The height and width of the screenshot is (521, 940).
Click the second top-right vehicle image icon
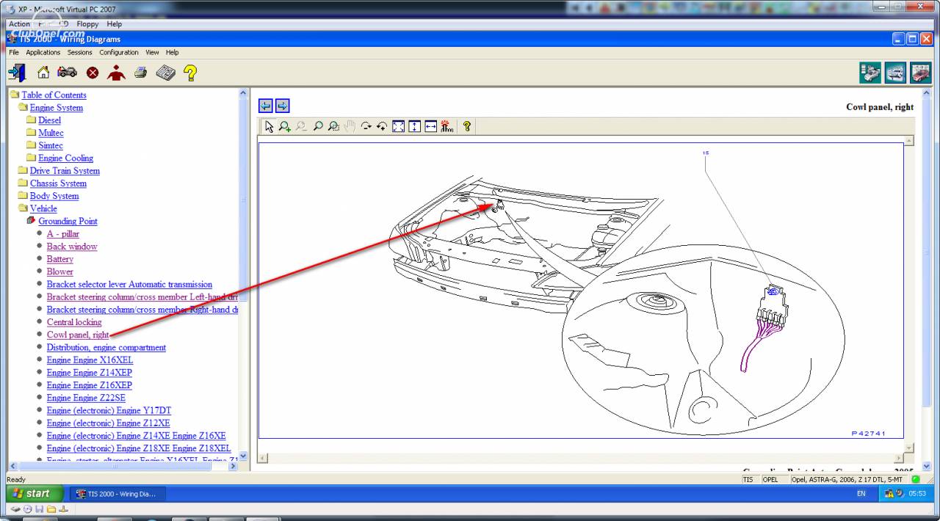pos(895,73)
